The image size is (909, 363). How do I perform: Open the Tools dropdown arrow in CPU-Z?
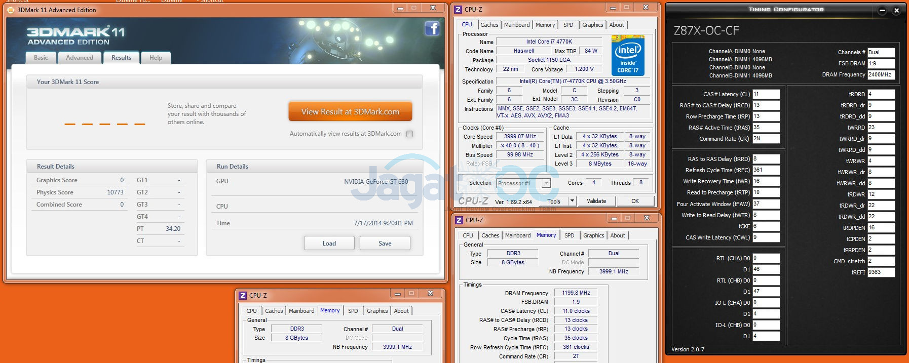[572, 201]
